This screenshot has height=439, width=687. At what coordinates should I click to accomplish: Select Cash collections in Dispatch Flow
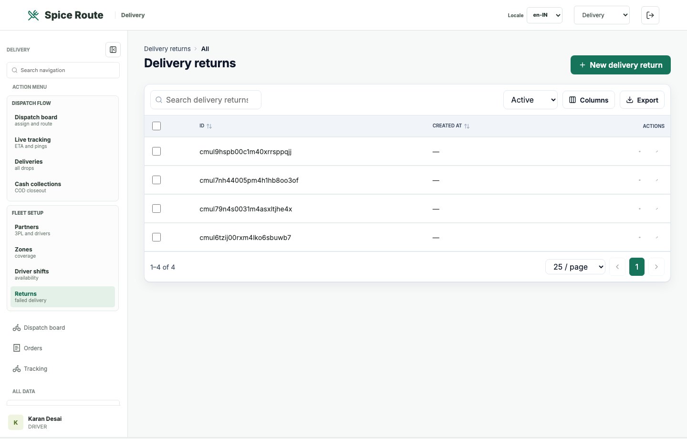coord(62,187)
